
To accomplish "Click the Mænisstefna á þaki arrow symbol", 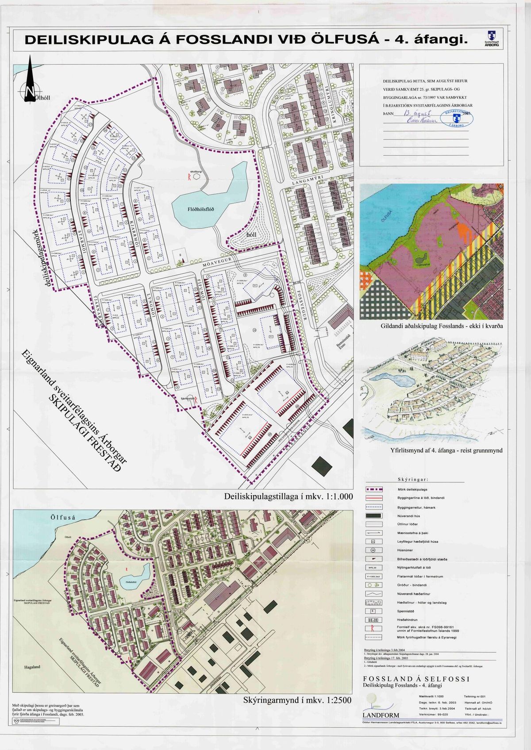I will point(373,533).
